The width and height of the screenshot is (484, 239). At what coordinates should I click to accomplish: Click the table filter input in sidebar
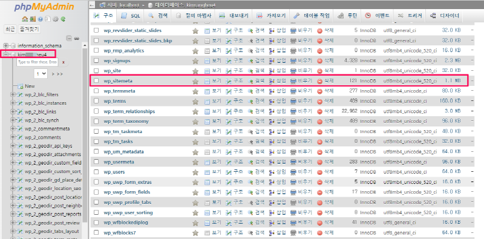click(x=38, y=62)
